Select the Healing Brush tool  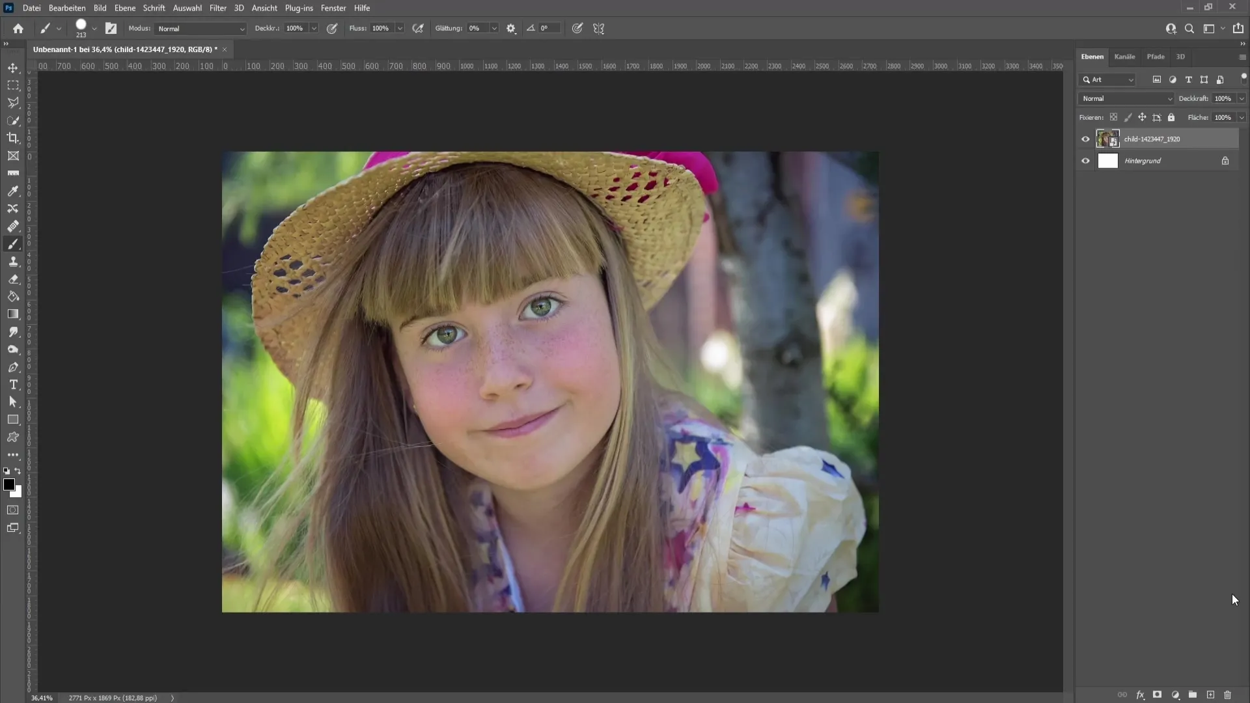[13, 226]
